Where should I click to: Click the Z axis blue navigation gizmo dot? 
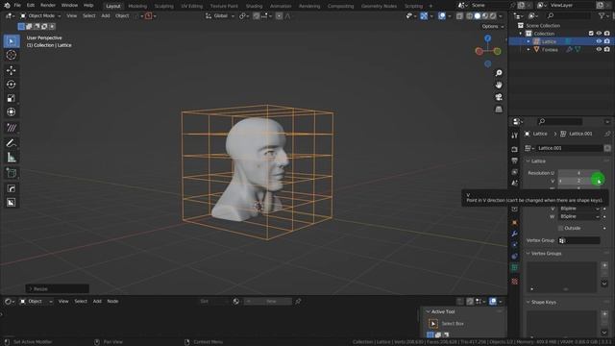pyautogui.click(x=487, y=38)
